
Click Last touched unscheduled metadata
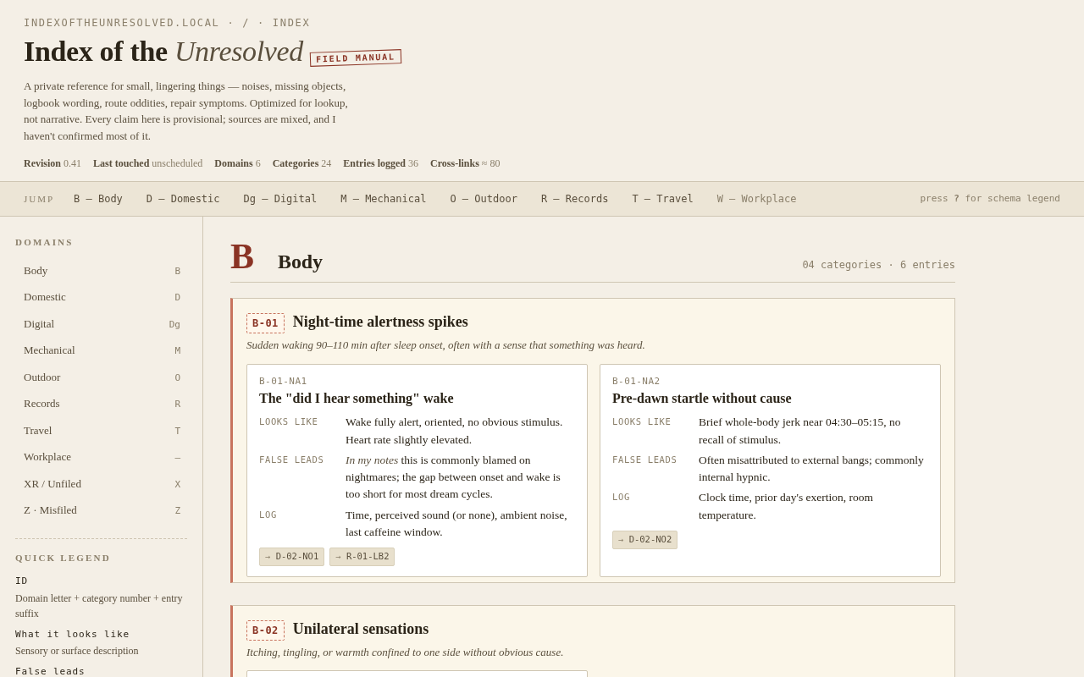pos(148,163)
